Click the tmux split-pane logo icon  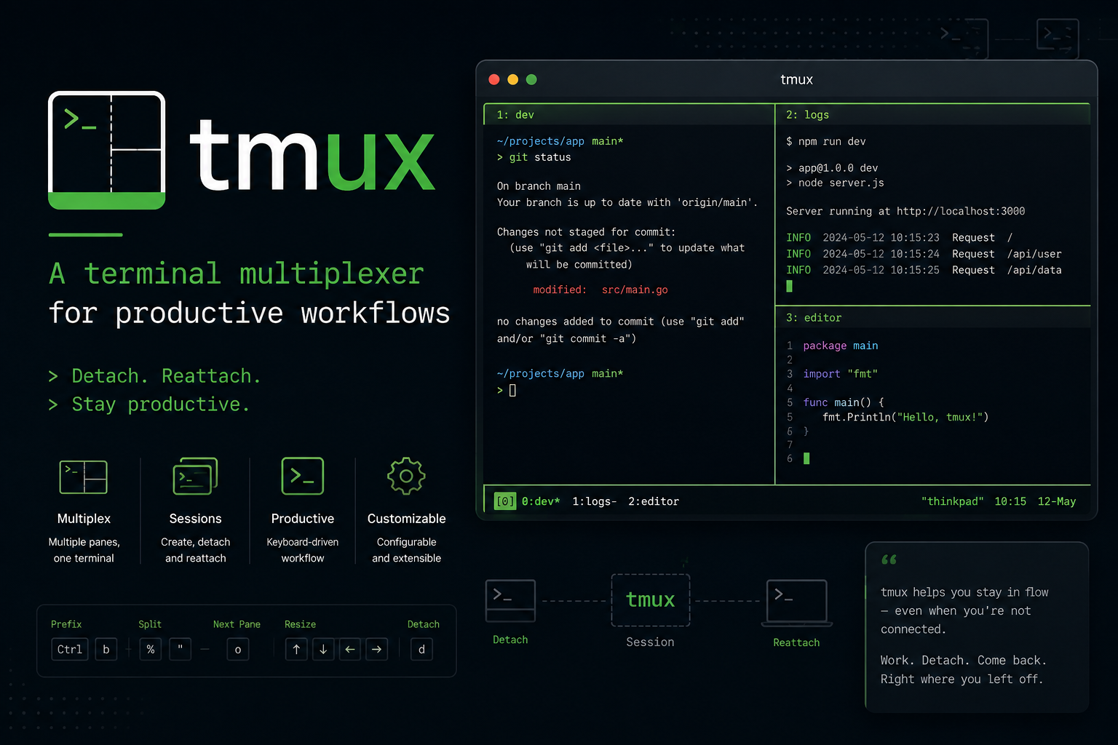[107, 150]
